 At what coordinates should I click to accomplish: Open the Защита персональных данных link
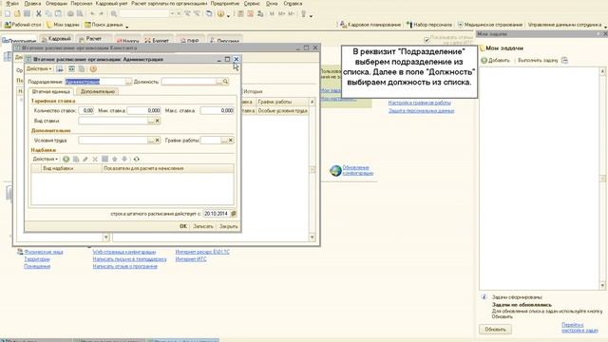pyautogui.click(x=421, y=111)
